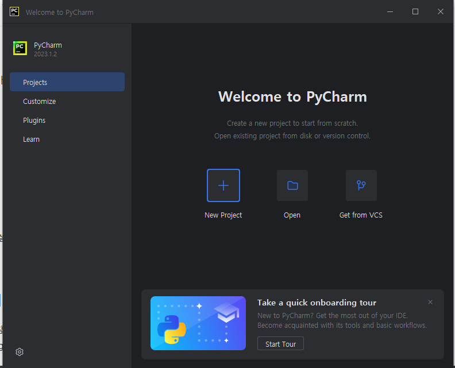Dismiss the onboarding tour banner

click(430, 302)
